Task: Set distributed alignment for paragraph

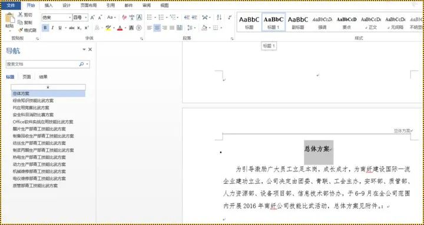Action: [179, 28]
